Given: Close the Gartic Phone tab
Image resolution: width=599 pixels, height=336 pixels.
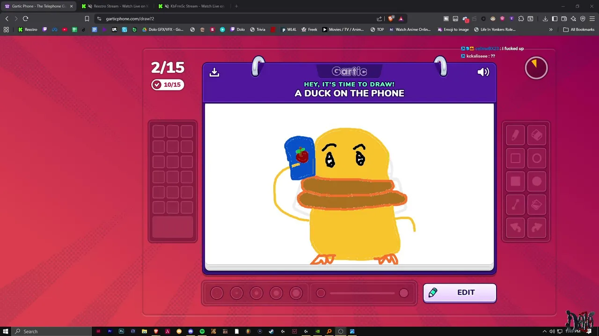Looking at the screenshot, I should point(71,6).
